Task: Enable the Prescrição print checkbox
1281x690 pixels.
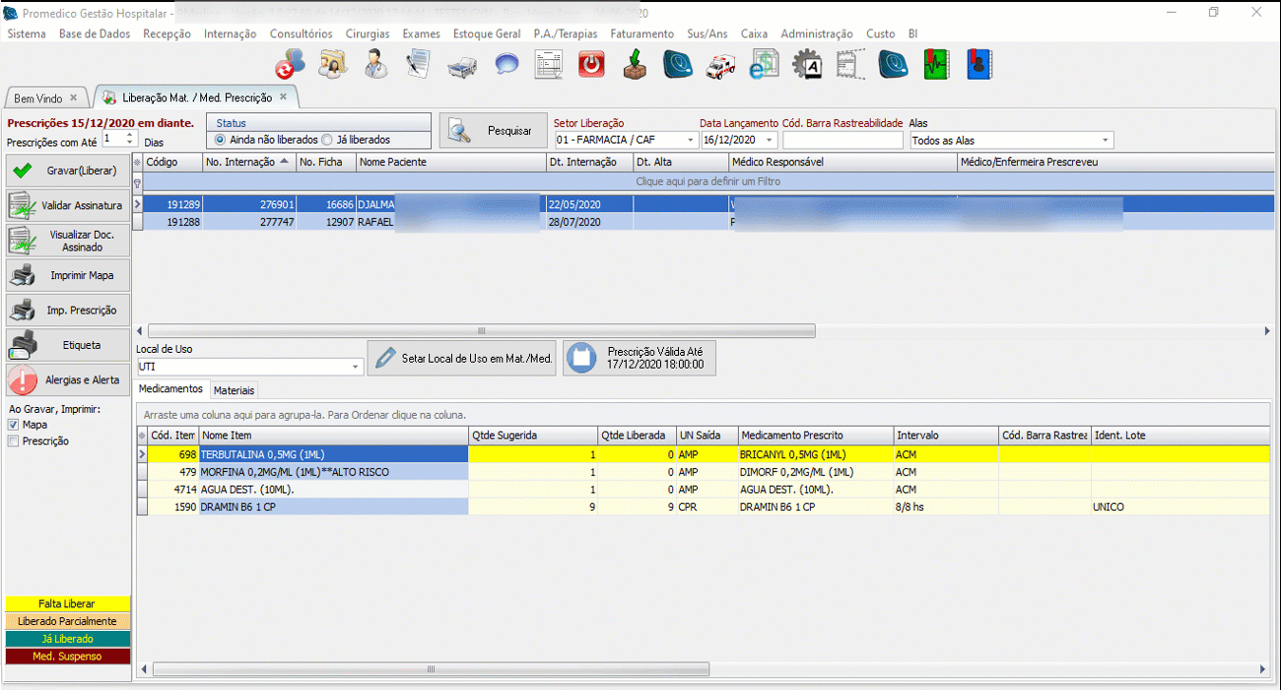Action: (x=14, y=442)
